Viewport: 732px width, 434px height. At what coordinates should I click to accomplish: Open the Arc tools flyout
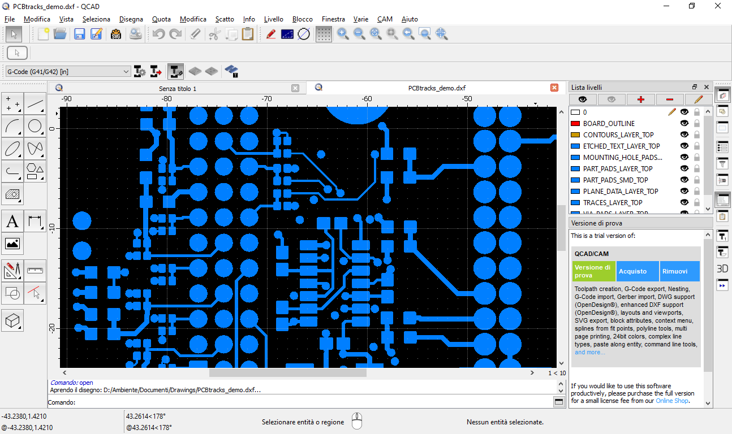pos(12,127)
